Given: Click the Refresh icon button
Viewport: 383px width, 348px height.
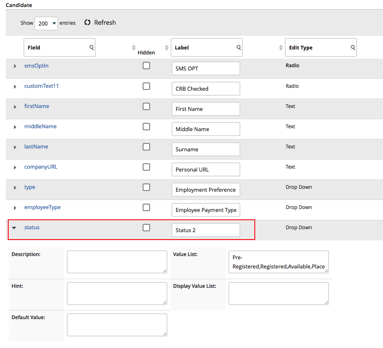Looking at the screenshot, I should 87,23.
